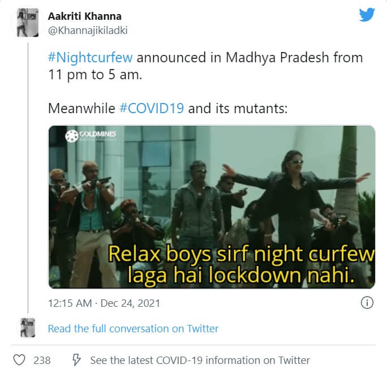Click the yellow 'Relax boys' meme caption
Viewport: 387px width, 373px height.
[241, 264]
